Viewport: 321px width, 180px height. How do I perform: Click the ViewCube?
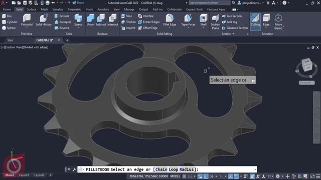point(307,65)
